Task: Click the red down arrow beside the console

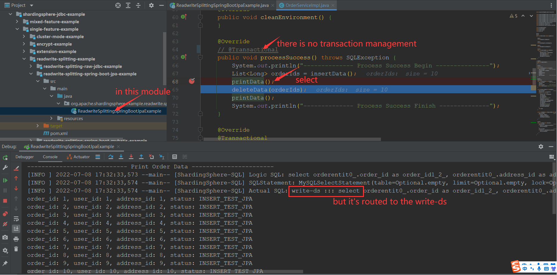Action: pyautogui.click(x=16, y=188)
